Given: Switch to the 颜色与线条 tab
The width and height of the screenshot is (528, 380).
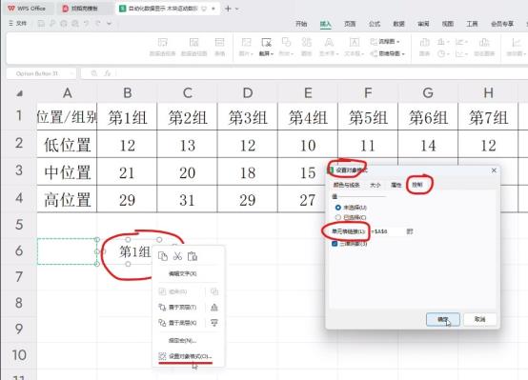Looking at the screenshot, I should 346,185.
